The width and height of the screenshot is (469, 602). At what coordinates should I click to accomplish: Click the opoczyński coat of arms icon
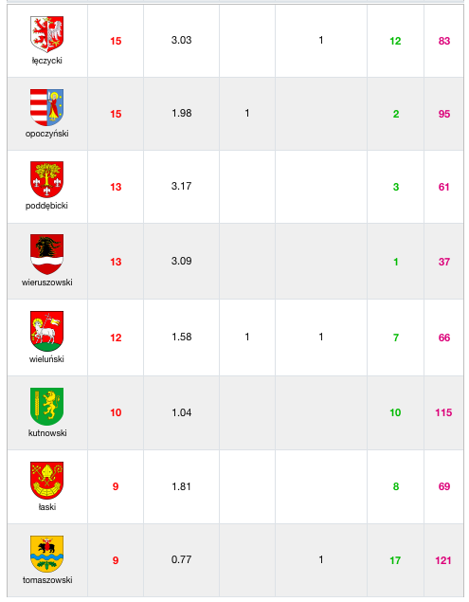click(x=46, y=107)
